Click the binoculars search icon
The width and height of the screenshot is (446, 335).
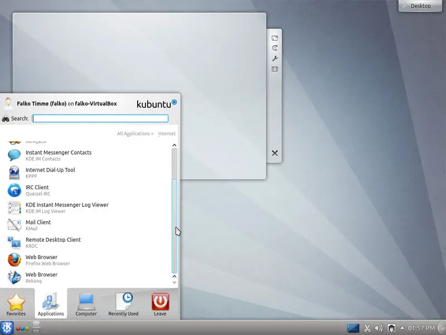[6, 118]
